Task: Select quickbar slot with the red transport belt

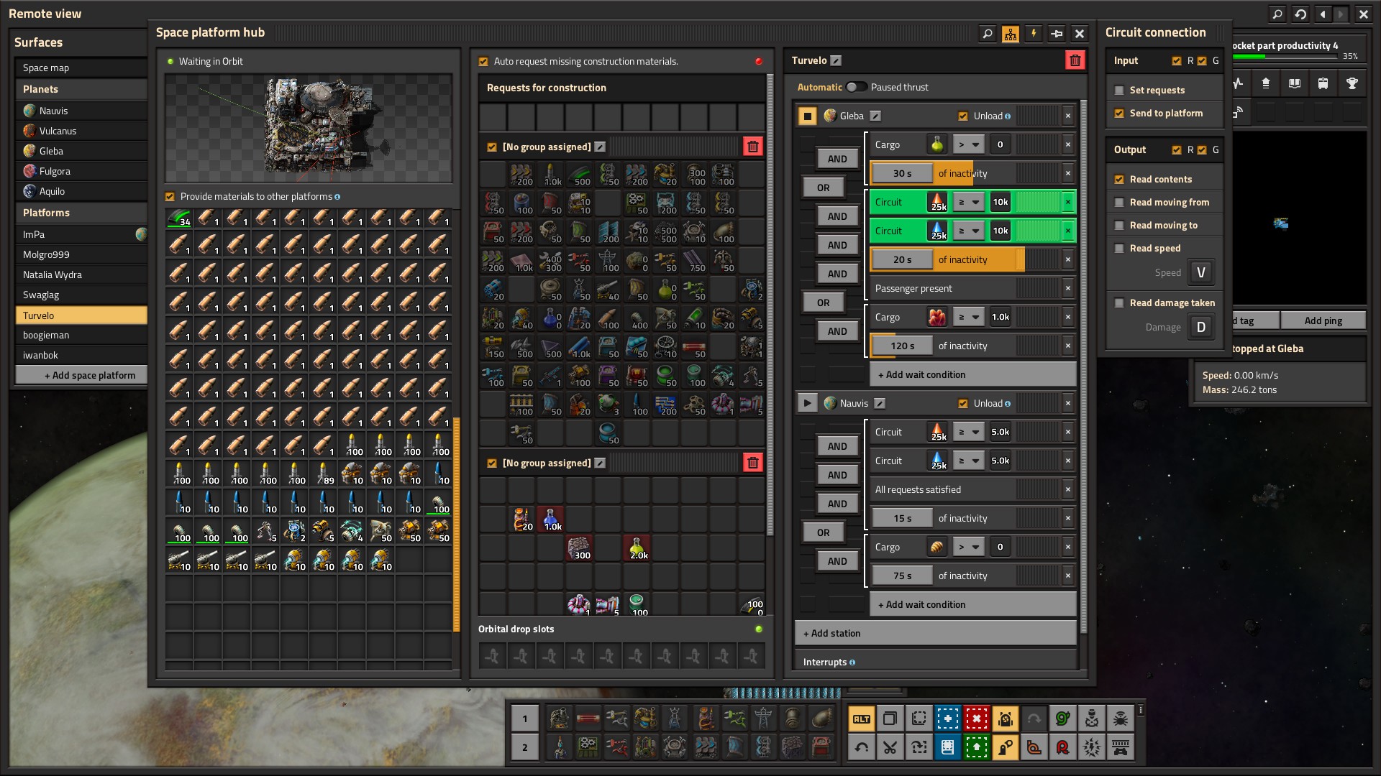Action: point(588,719)
